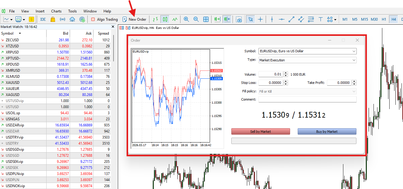Open the View menu

coord(25,11)
